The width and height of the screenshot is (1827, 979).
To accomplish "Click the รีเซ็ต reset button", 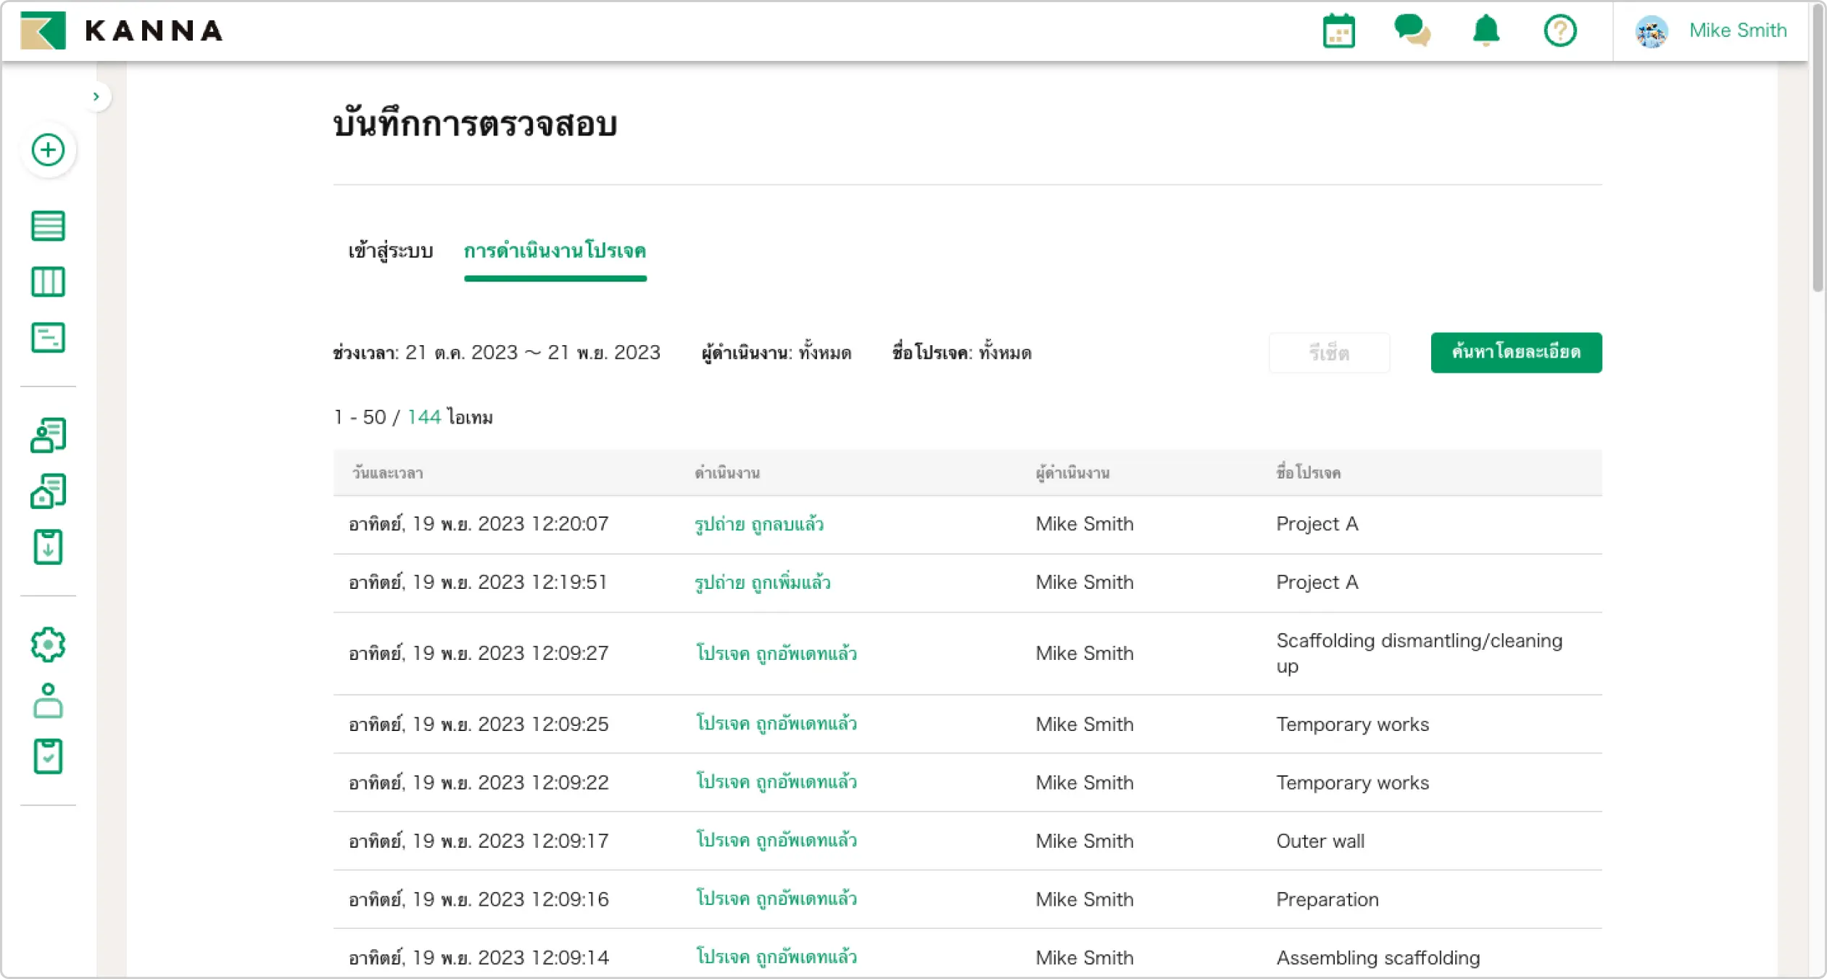I will tap(1328, 353).
